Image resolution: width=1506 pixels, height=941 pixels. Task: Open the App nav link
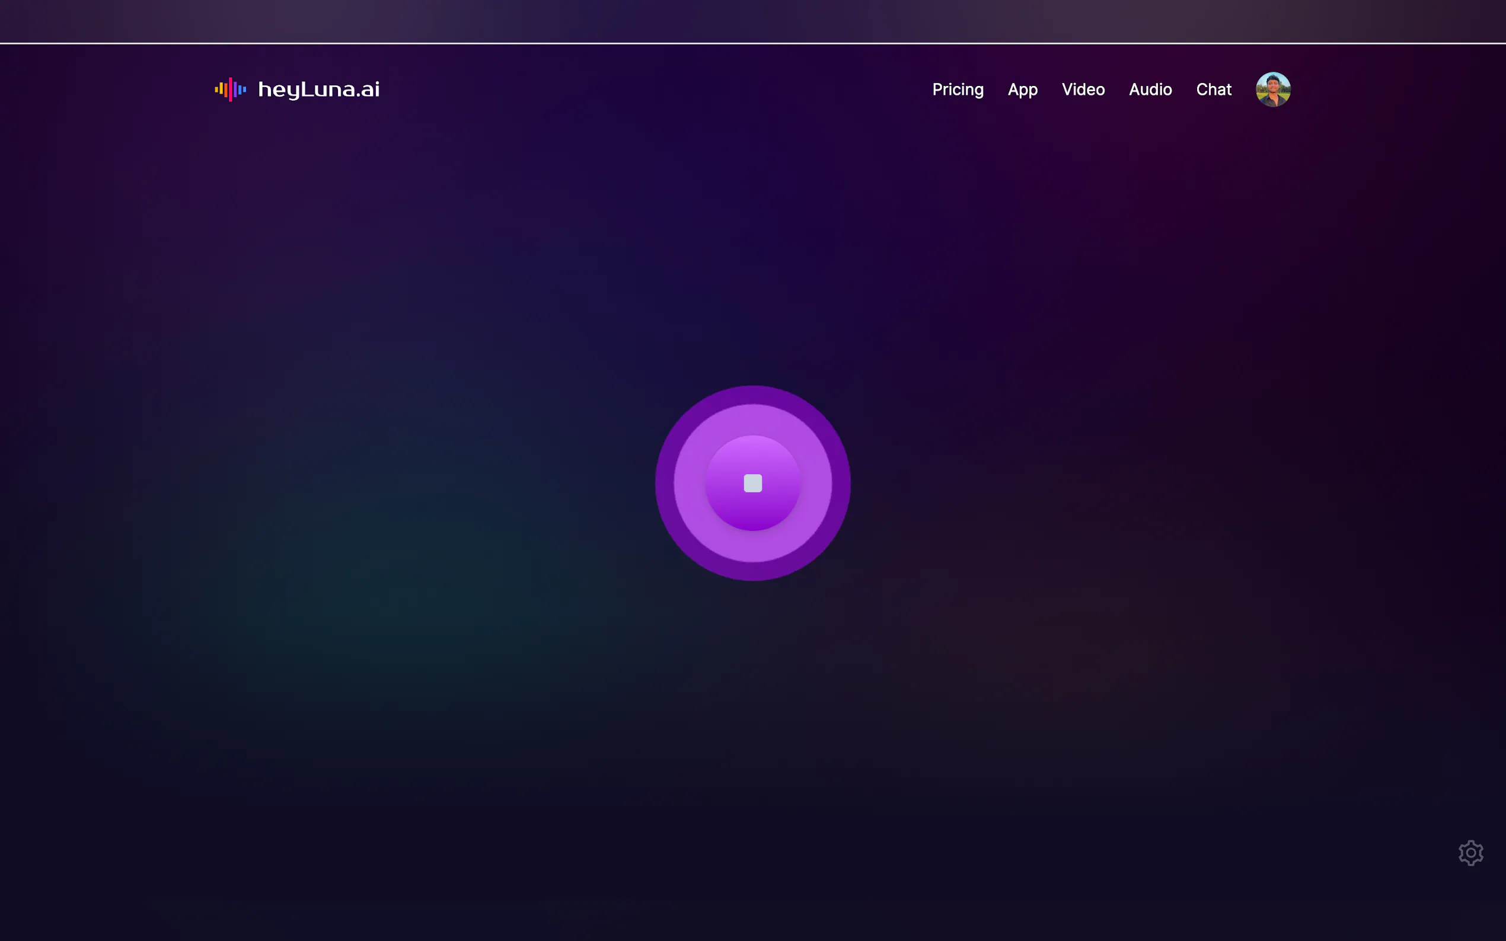(x=1022, y=89)
